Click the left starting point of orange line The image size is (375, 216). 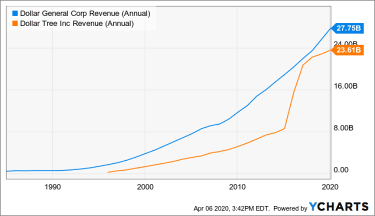tap(108, 172)
